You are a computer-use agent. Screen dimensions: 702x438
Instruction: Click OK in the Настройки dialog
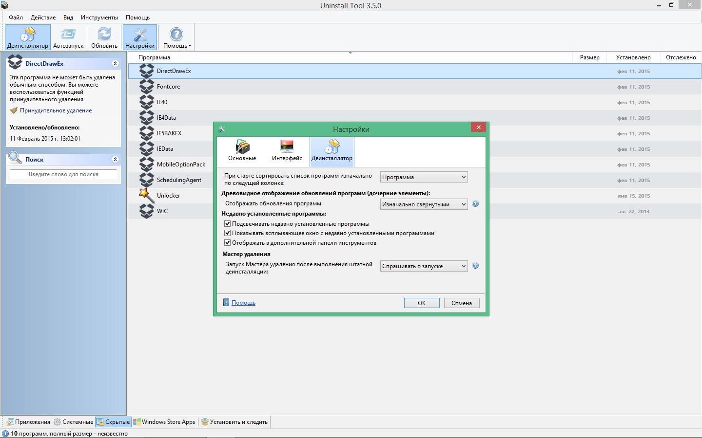pyautogui.click(x=422, y=303)
